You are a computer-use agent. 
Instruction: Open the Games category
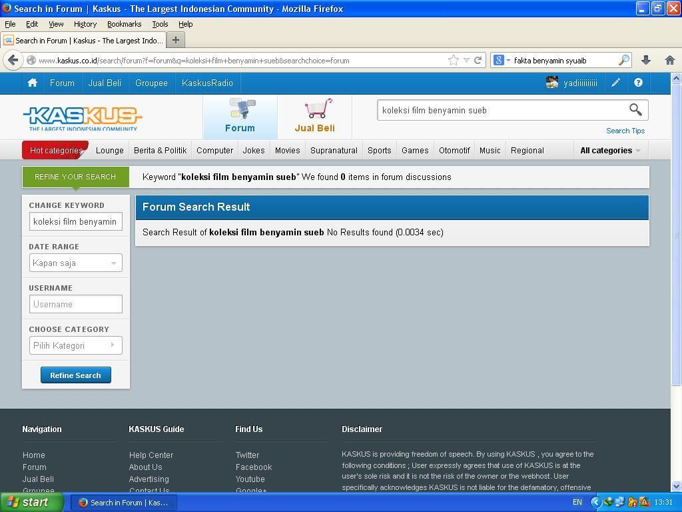coord(415,151)
